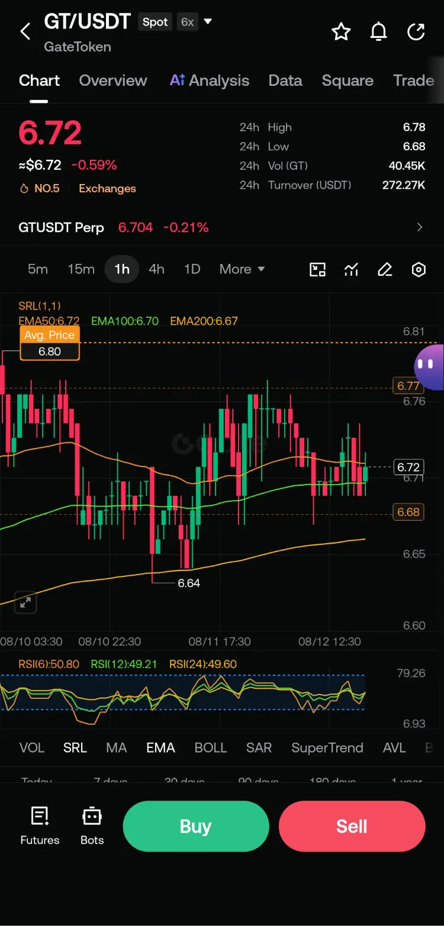Viewport: 444px width, 926px height.
Task: Tap the GT/USDT pair title
Action: pos(87,22)
